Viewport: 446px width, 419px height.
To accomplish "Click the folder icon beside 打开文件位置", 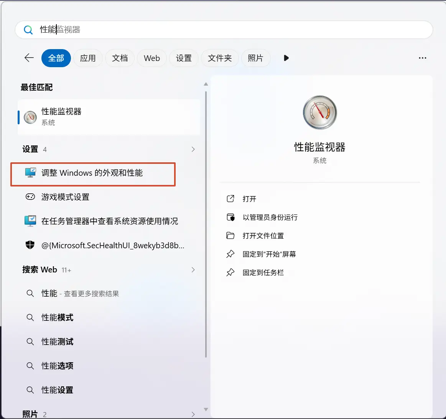I will point(230,236).
